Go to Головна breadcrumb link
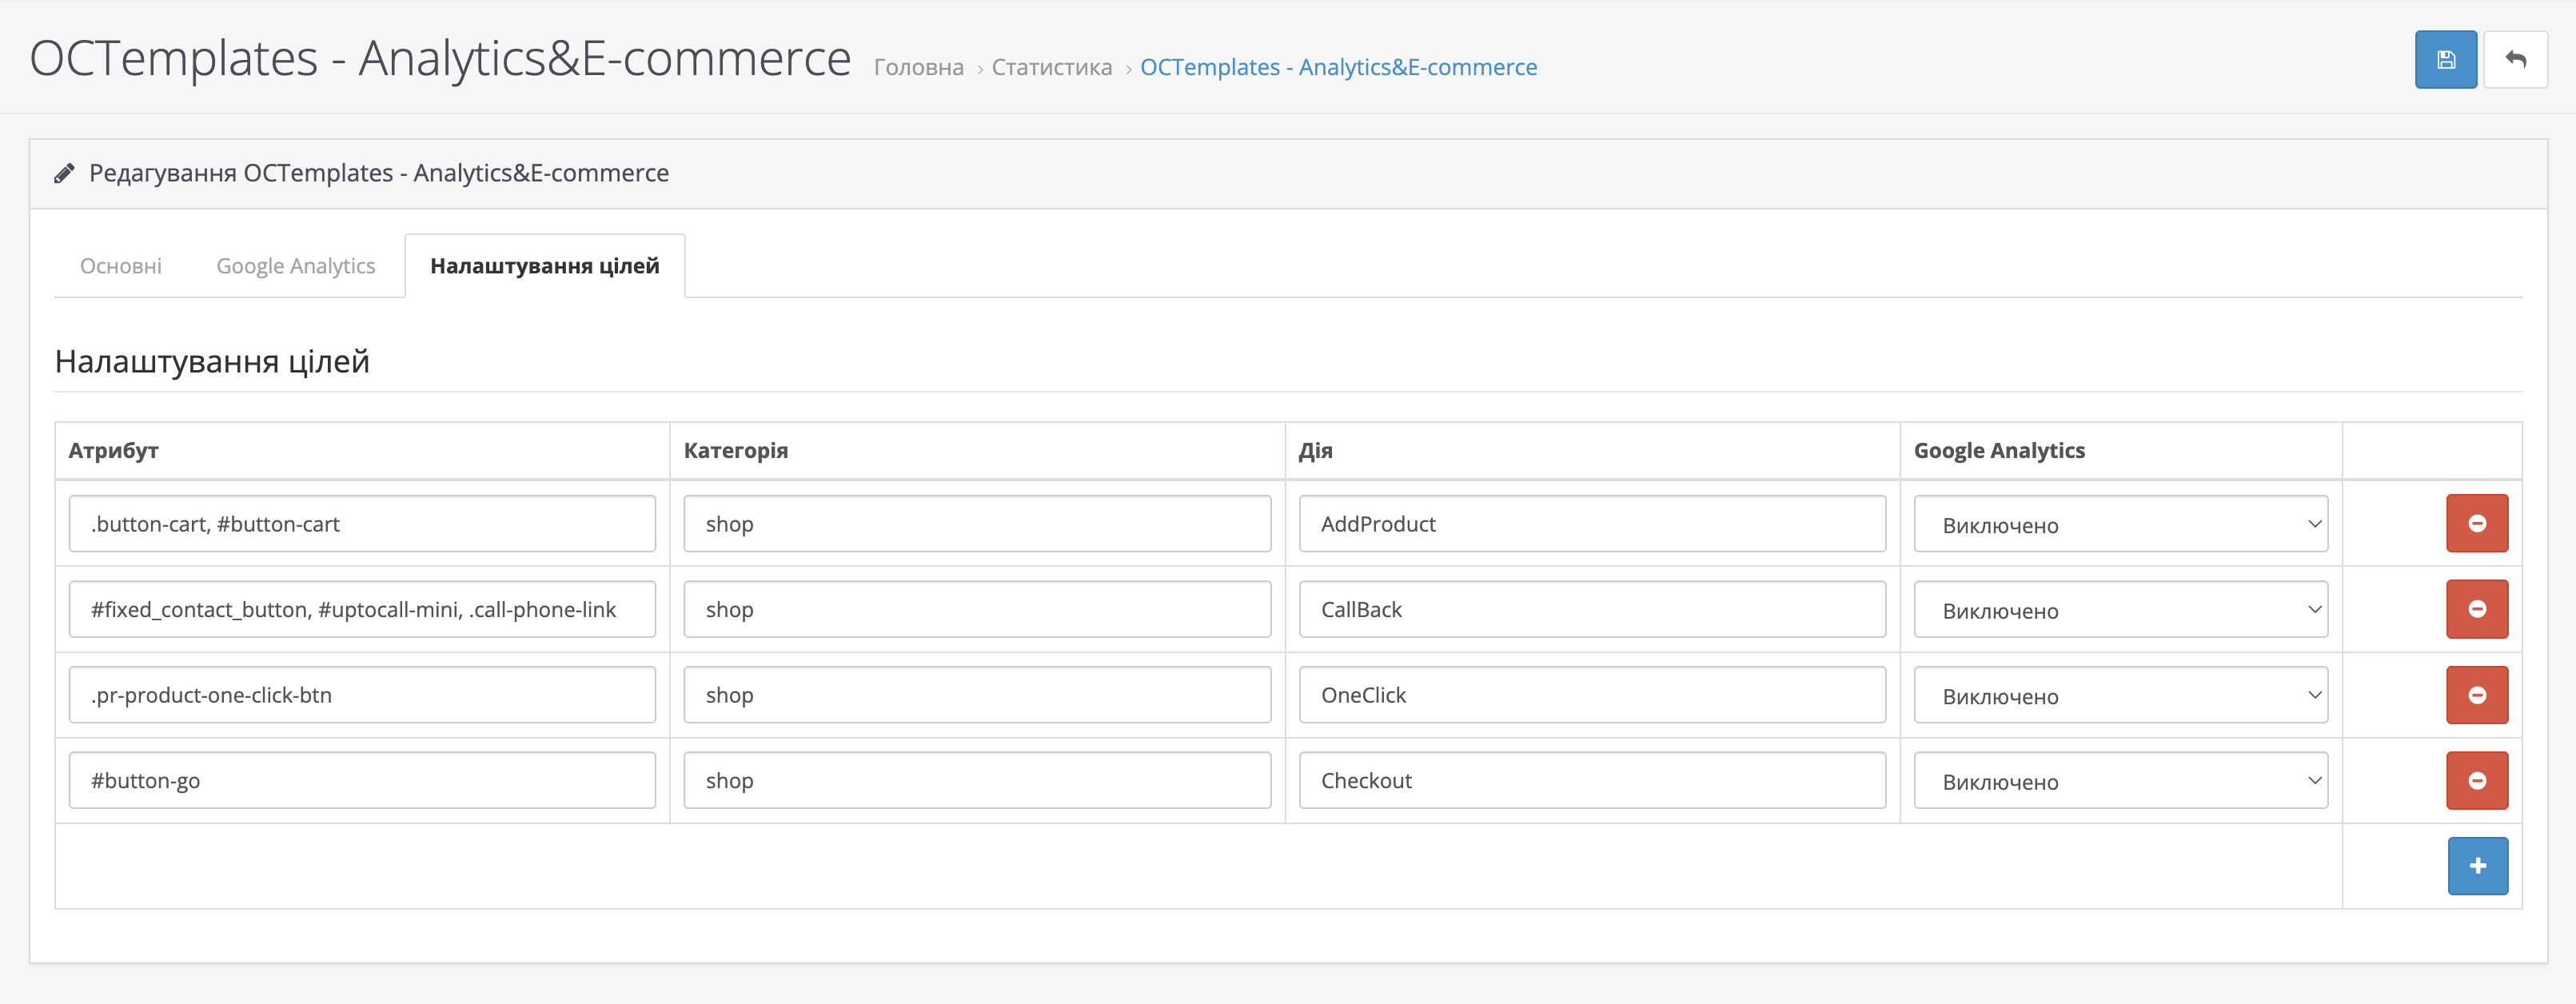The width and height of the screenshot is (2576, 1004). point(918,67)
